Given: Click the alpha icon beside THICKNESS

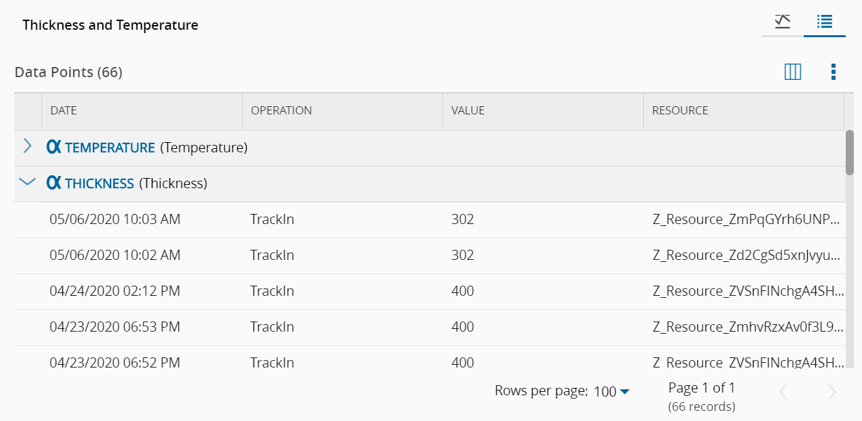Looking at the screenshot, I should (x=54, y=183).
